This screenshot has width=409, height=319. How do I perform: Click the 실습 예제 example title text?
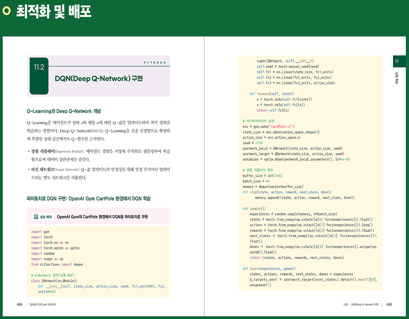point(102,217)
